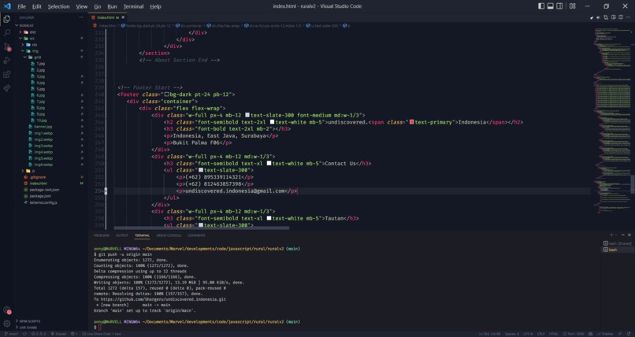Click the Customize Layout icon

[572, 6]
